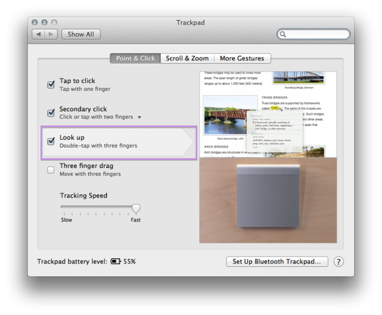This screenshot has height=315, width=382.
Task: Click Set Up Bluetooth Trackpad button
Action: pyautogui.click(x=277, y=261)
